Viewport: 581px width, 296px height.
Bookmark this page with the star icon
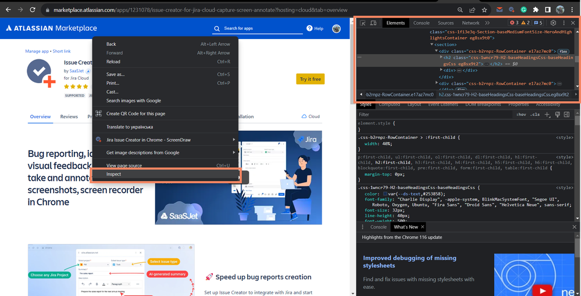point(484,10)
